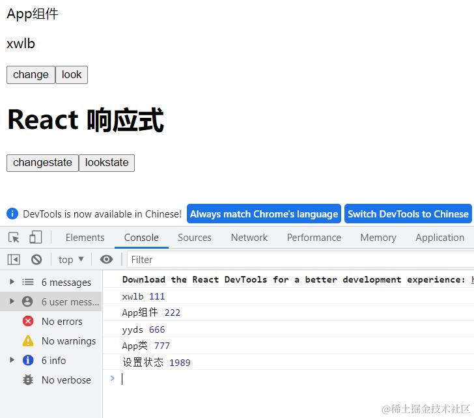
Task: Expand the 6 info group
Action: pos(12,360)
